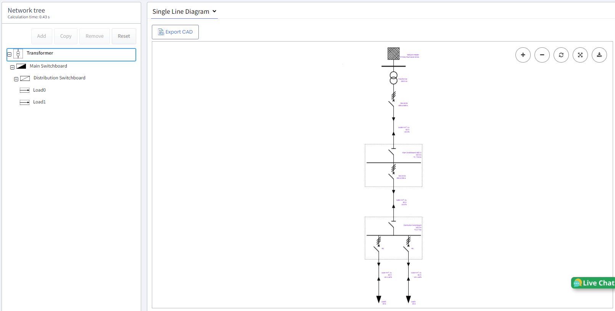Download the diagram using download icon

599,55
